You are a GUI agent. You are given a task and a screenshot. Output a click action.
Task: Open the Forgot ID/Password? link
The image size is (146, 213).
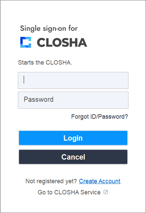[100, 117]
